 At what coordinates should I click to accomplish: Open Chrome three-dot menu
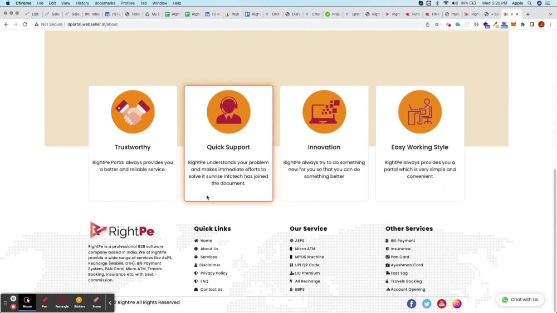click(x=551, y=24)
